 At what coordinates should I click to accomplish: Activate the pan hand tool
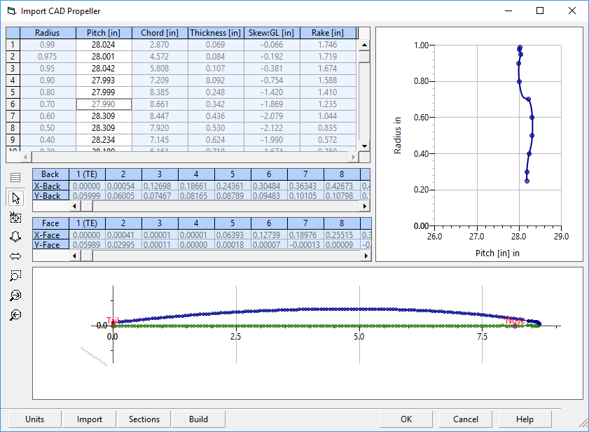(x=15, y=237)
